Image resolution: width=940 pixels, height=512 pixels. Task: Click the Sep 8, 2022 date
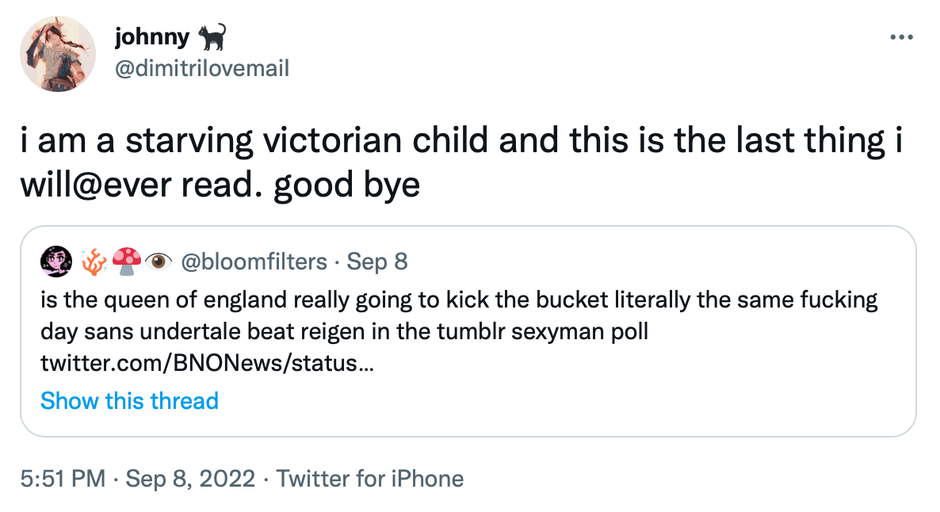pos(190,479)
